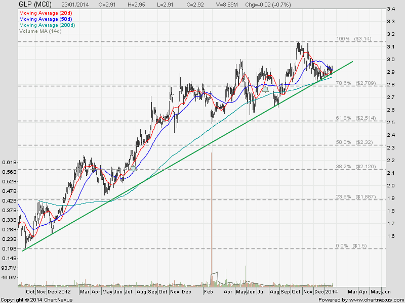Click the 3.4 price axis label
This screenshot has height=303, width=405.
[390, 9]
